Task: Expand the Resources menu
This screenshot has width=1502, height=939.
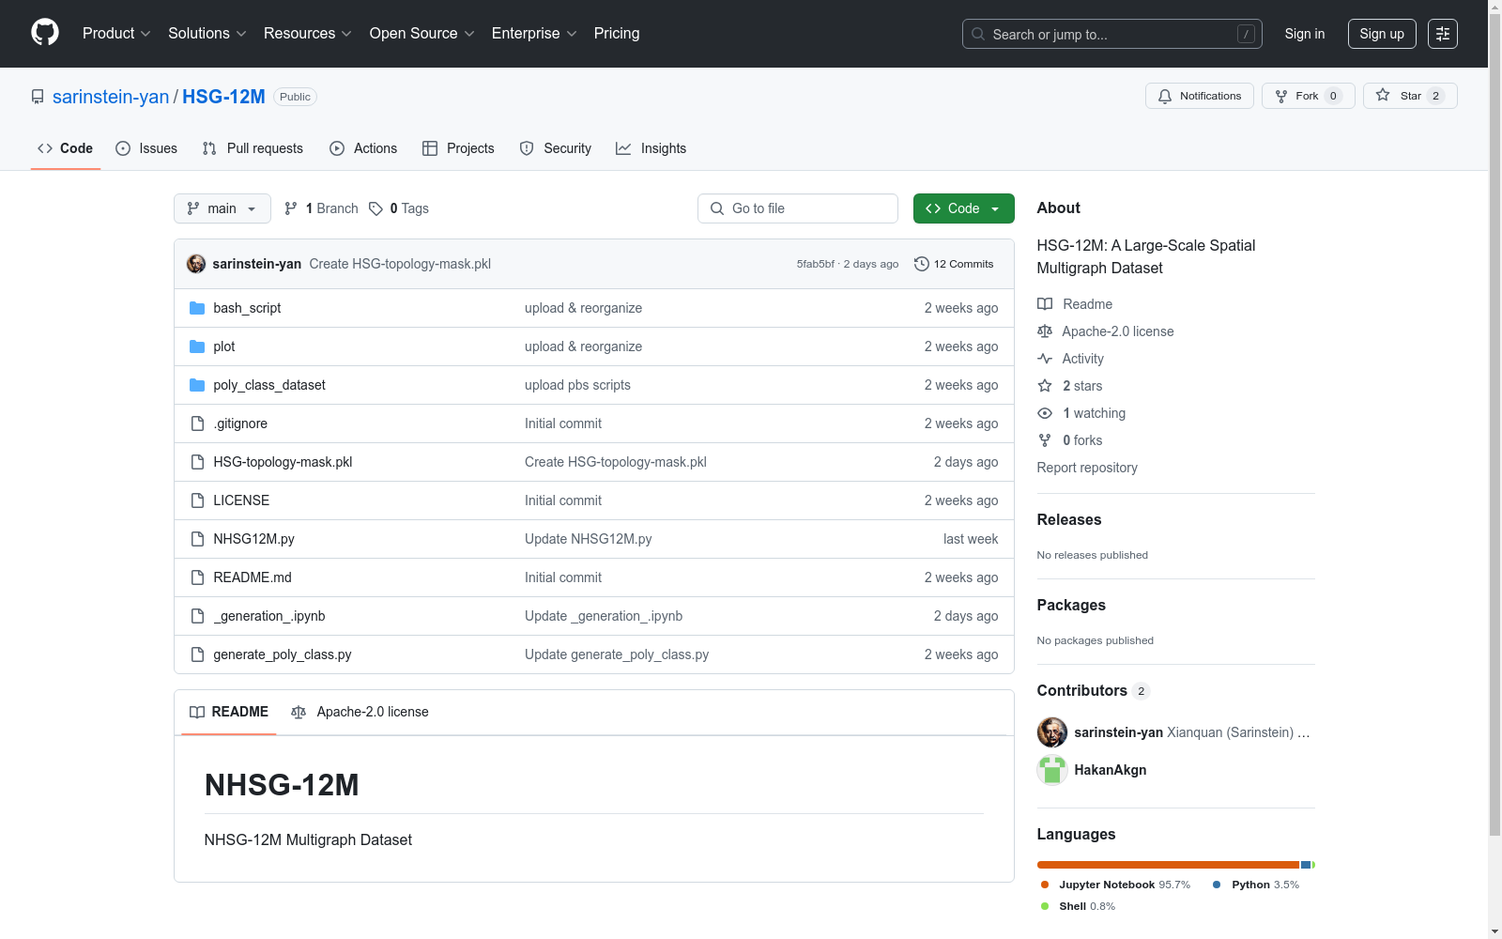Action: pos(307,34)
